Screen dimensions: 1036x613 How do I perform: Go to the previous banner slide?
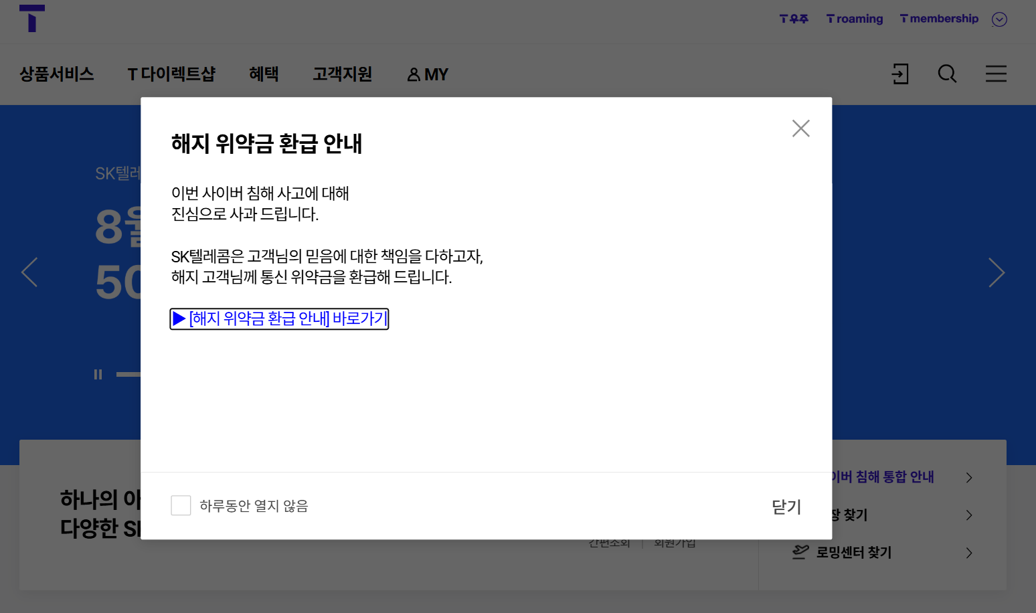tap(29, 272)
